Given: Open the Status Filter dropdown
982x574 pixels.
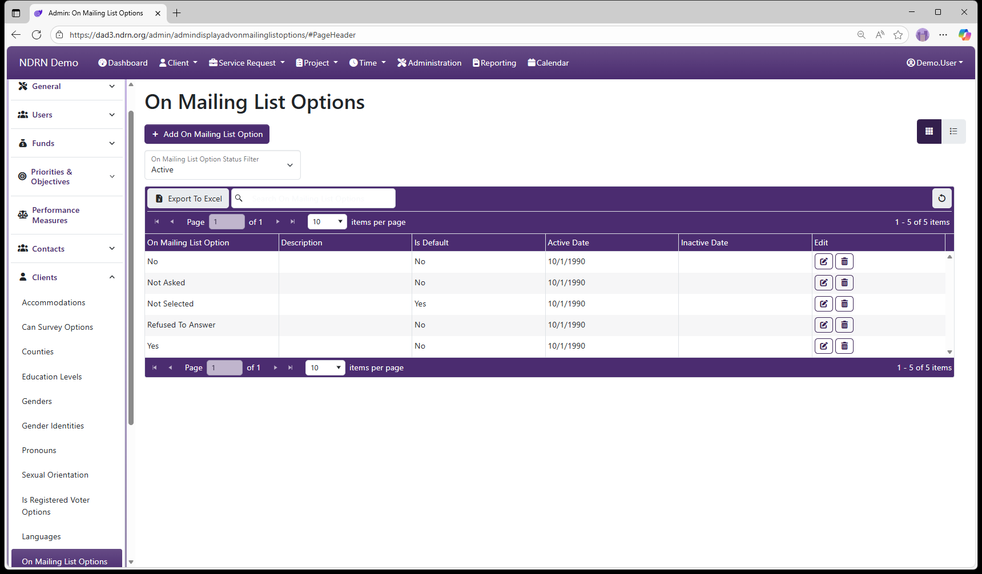Looking at the screenshot, I should click(223, 165).
